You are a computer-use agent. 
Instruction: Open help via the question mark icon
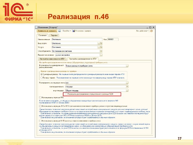coord(151,31)
